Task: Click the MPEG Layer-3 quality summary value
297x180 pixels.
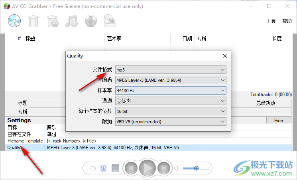Action: tap(113, 148)
